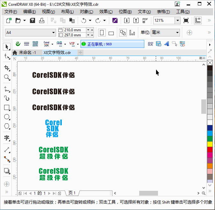Select the Parallel Dimension tool
The width and height of the screenshot is (215, 210).
(7, 150)
